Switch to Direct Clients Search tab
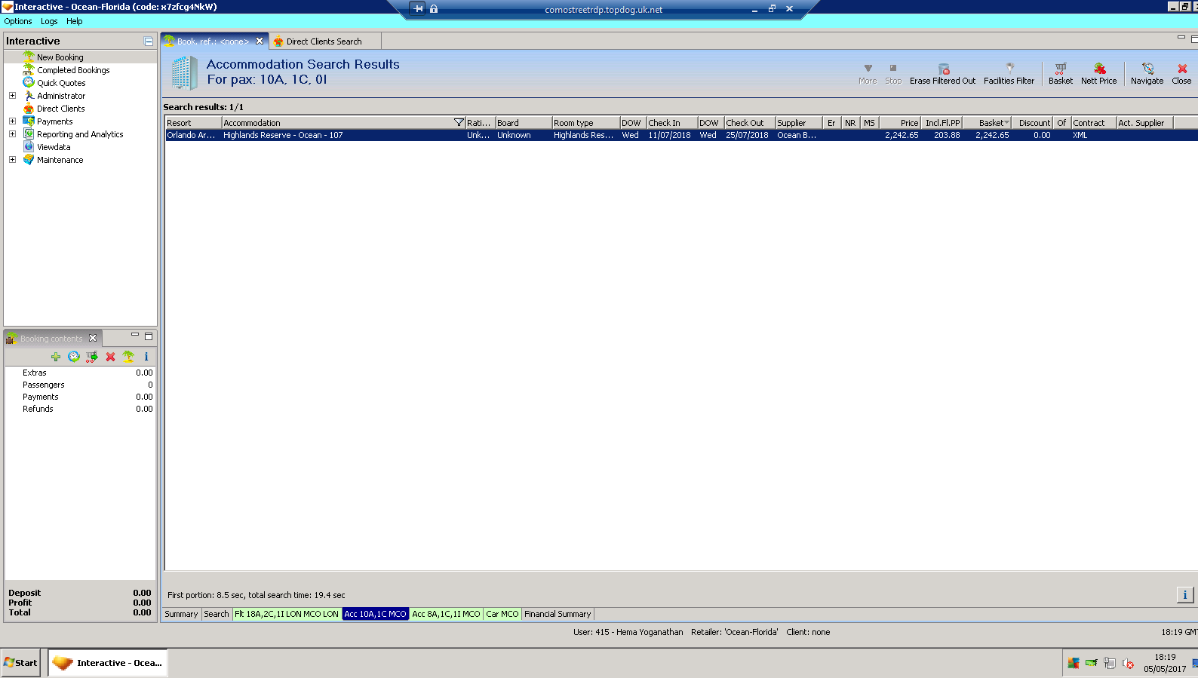 pos(324,41)
